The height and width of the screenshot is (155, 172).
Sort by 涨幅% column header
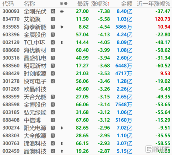[x=100, y=4]
